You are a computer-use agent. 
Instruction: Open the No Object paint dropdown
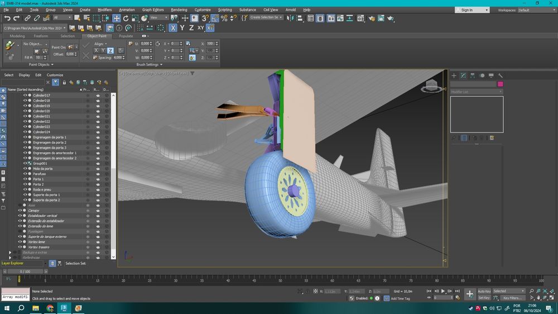35,44
